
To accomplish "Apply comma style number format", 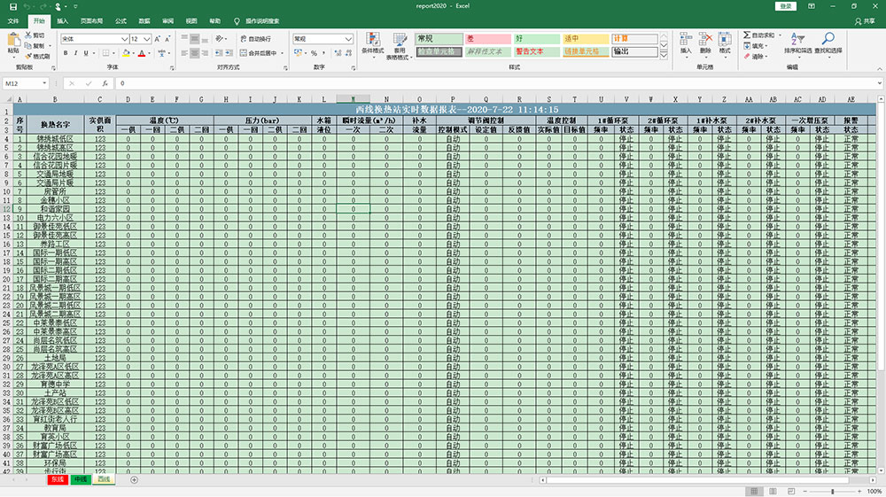I will pos(323,53).
